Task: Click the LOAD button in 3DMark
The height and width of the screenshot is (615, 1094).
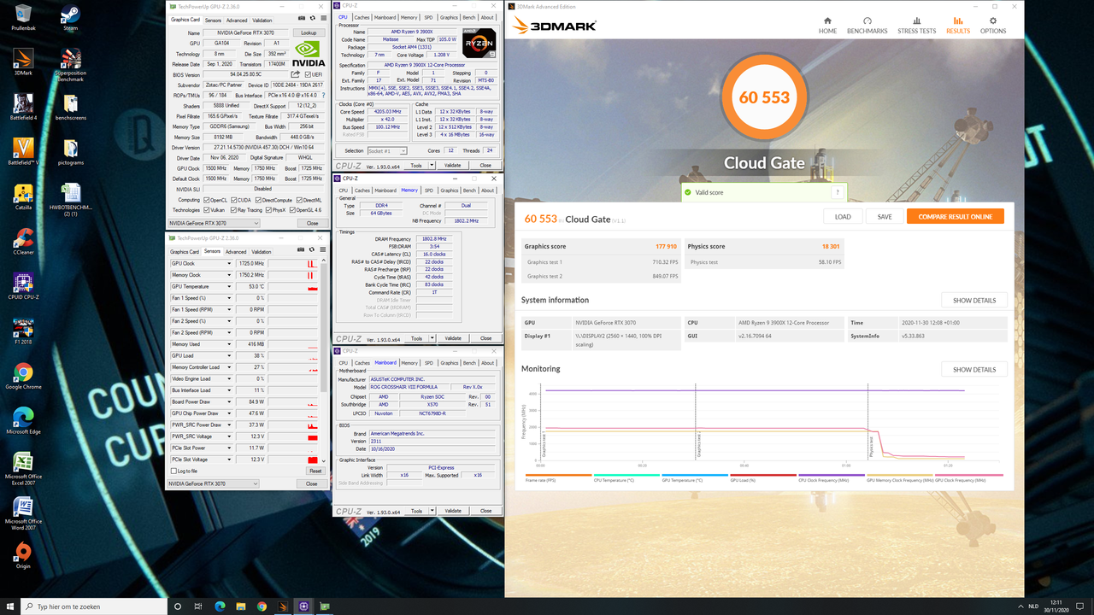Action: tap(843, 216)
